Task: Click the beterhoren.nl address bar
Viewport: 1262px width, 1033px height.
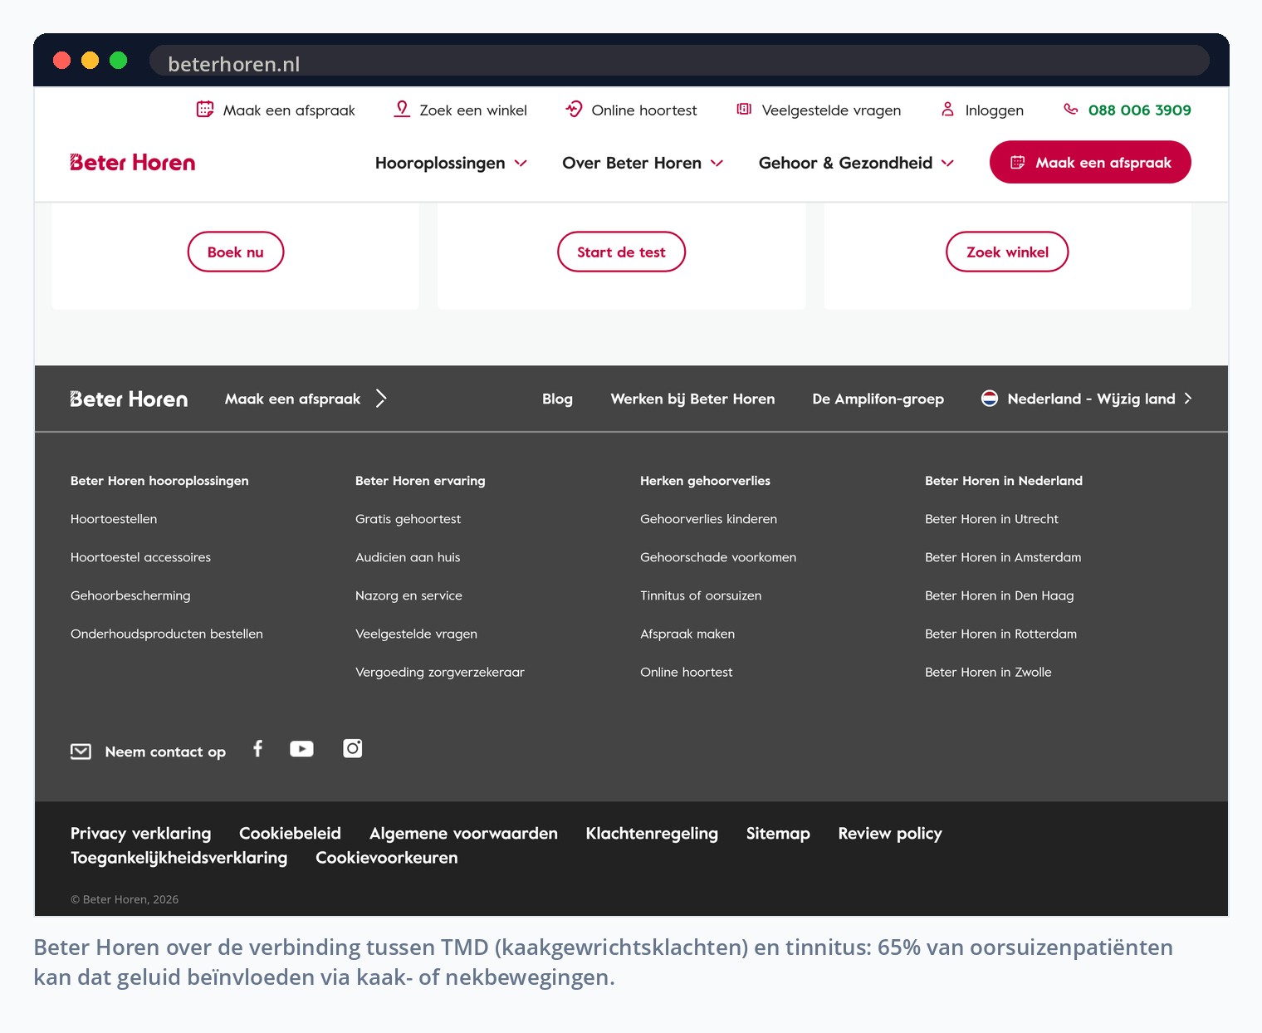Action: point(679,63)
